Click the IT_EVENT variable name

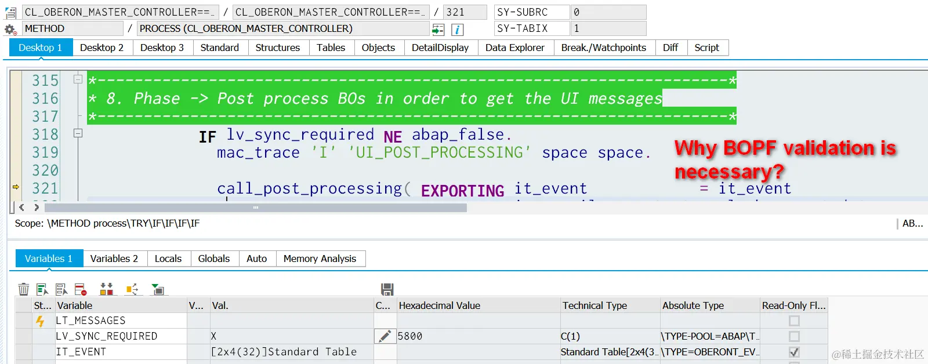point(81,352)
